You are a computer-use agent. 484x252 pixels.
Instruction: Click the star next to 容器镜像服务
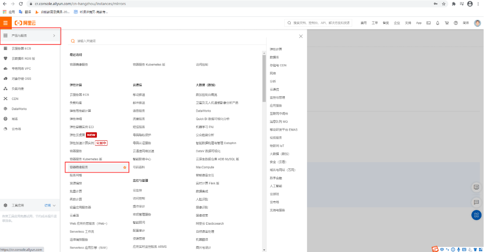[125, 168]
